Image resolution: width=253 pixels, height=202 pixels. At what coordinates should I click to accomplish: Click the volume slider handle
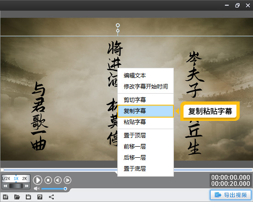coord(65,189)
